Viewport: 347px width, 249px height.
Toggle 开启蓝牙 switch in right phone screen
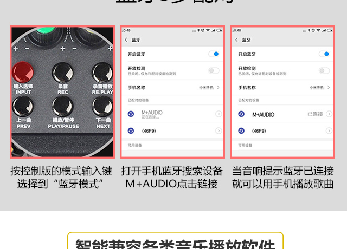pos(324,54)
